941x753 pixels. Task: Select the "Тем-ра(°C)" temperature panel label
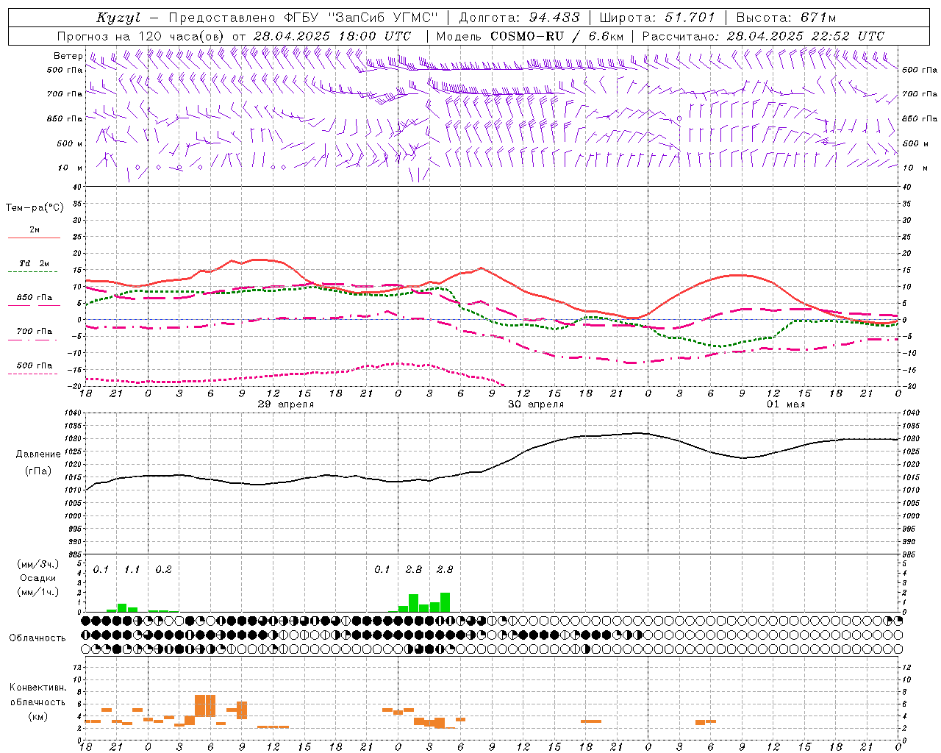[35, 208]
